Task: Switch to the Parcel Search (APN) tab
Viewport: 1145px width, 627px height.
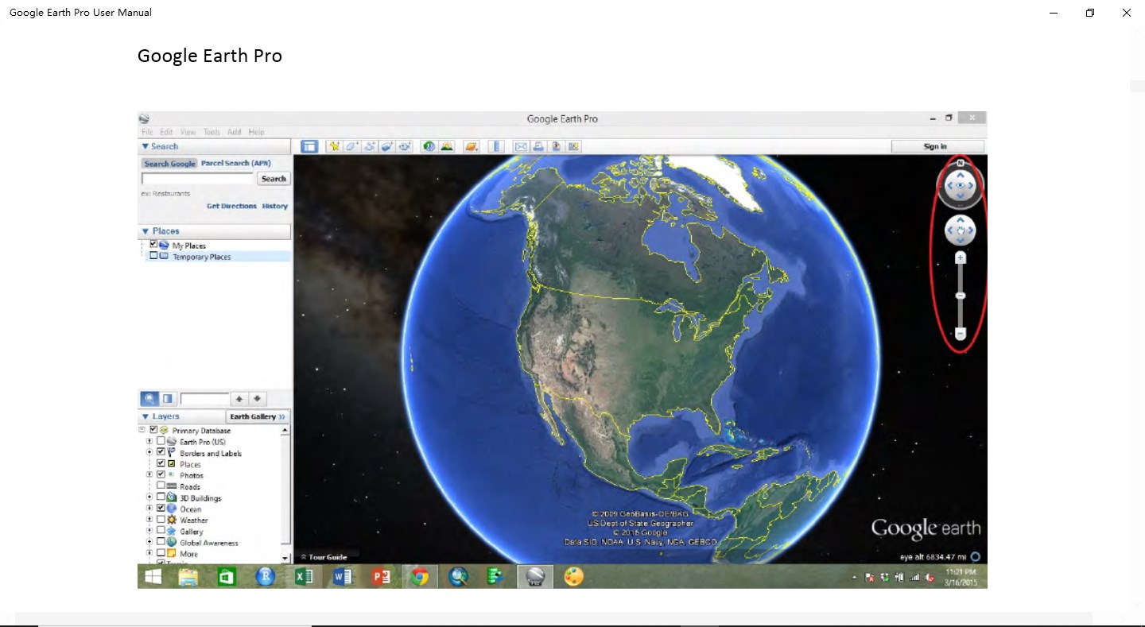Action: click(236, 163)
